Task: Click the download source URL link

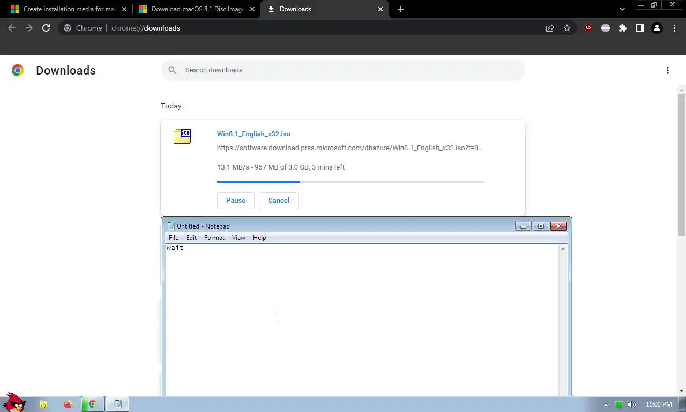Action: coord(350,148)
